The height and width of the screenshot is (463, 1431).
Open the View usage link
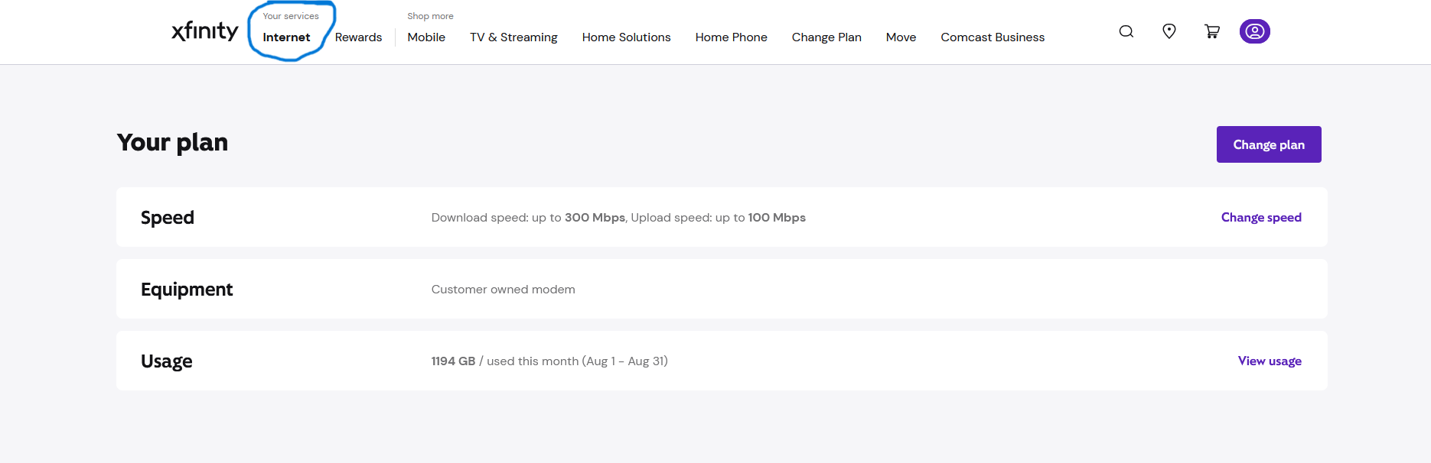pos(1270,361)
